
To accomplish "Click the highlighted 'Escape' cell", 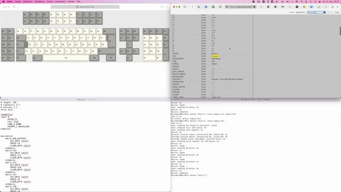I will click(215, 56).
